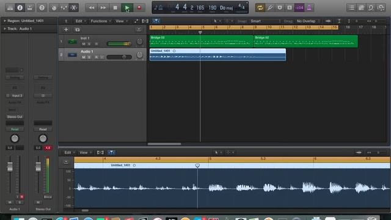This screenshot has width=391, height=220.
Task: Open the Library panel button
Action: pyautogui.click(x=10, y=8)
